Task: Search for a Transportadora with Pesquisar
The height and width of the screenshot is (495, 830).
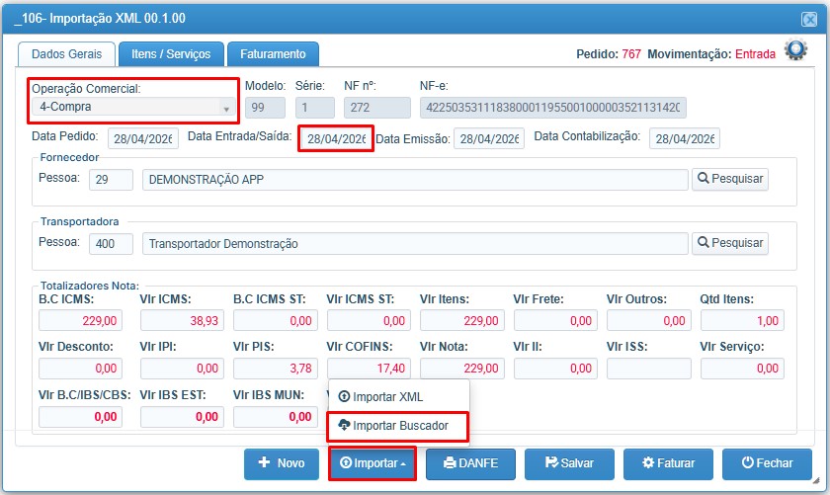Action: [730, 243]
